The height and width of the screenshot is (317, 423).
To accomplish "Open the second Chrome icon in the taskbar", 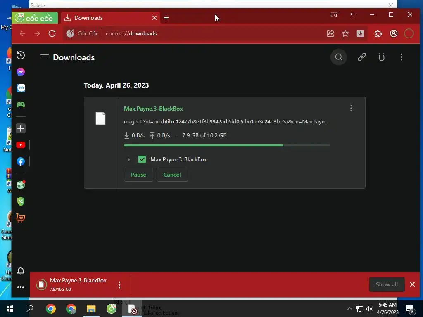I will [x=71, y=309].
